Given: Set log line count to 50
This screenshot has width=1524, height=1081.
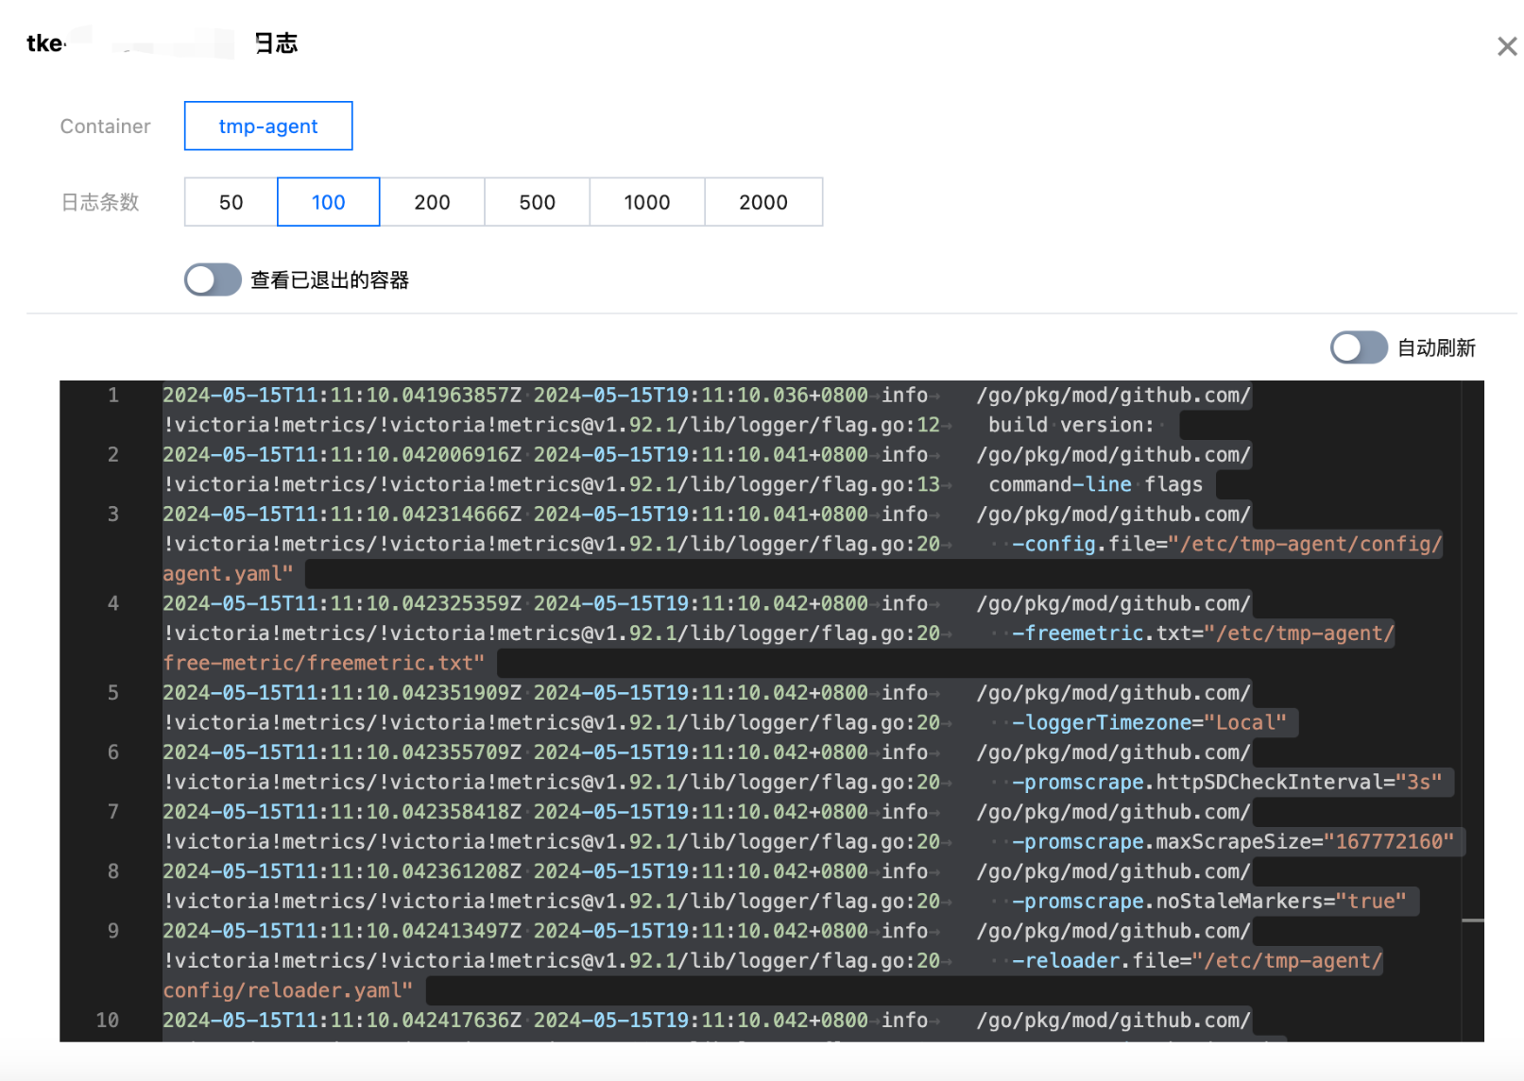Looking at the screenshot, I should [231, 202].
